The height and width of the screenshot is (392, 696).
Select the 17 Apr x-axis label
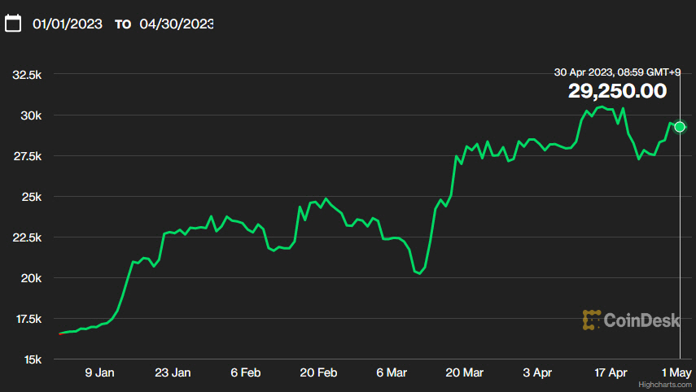point(611,372)
